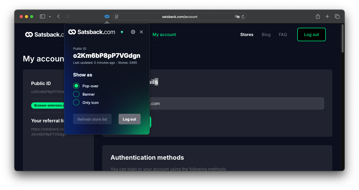Select the Banner display option

pos(76,94)
